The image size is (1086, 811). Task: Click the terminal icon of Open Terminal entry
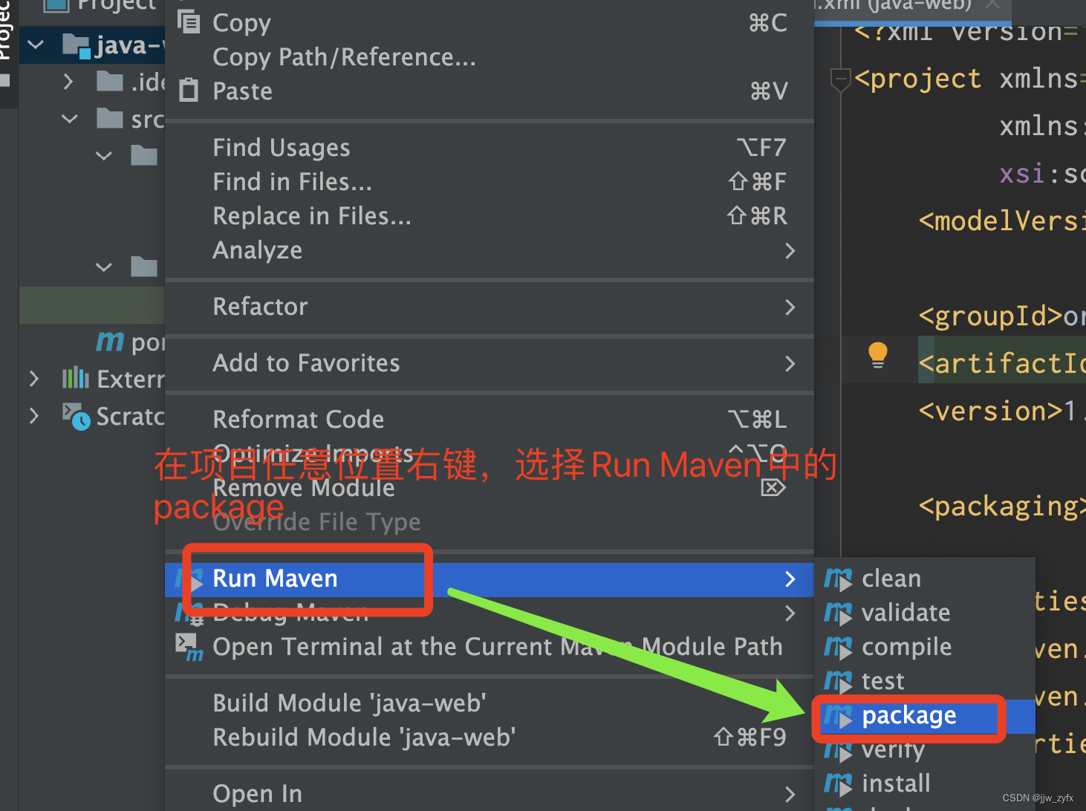click(x=189, y=646)
